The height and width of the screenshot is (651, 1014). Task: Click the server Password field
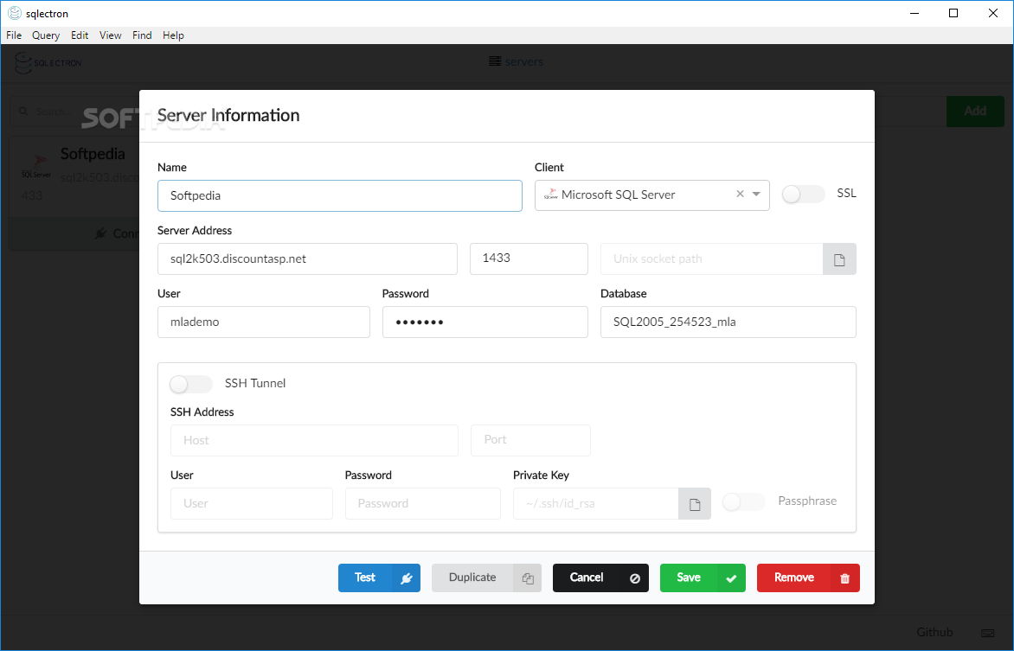pos(485,322)
